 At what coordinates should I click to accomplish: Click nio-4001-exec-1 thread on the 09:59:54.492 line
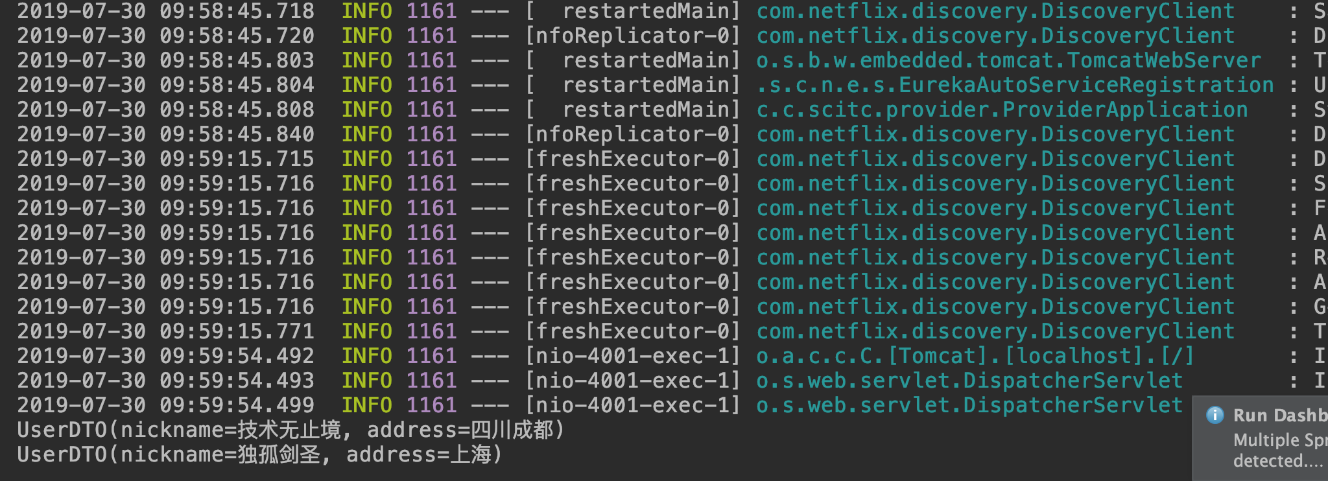(x=632, y=356)
